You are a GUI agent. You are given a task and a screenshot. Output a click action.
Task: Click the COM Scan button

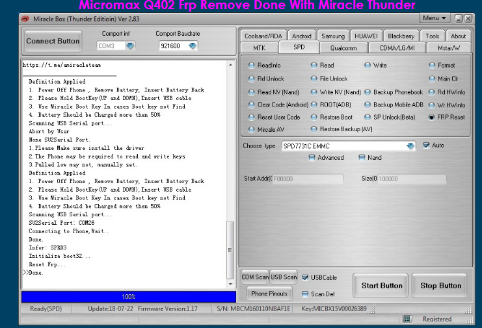[x=255, y=277]
